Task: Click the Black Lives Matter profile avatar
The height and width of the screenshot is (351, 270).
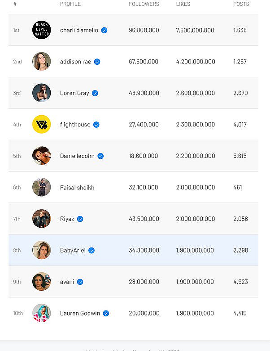Action: (41, 30)
